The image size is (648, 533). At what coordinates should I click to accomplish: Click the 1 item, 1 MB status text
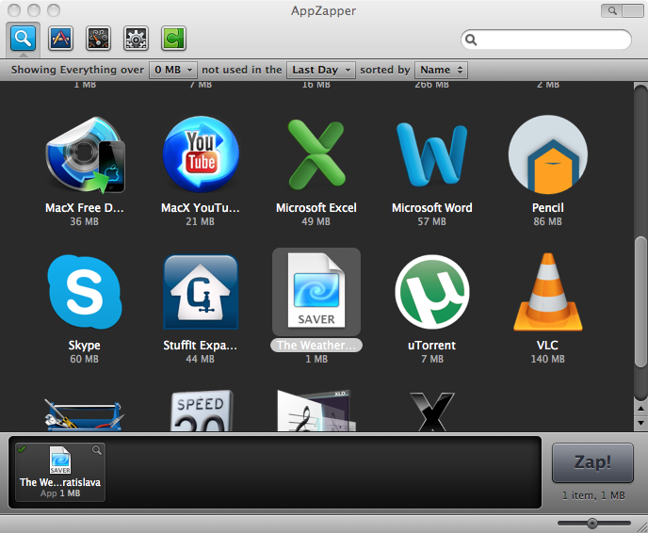click(x=593, y=495)
